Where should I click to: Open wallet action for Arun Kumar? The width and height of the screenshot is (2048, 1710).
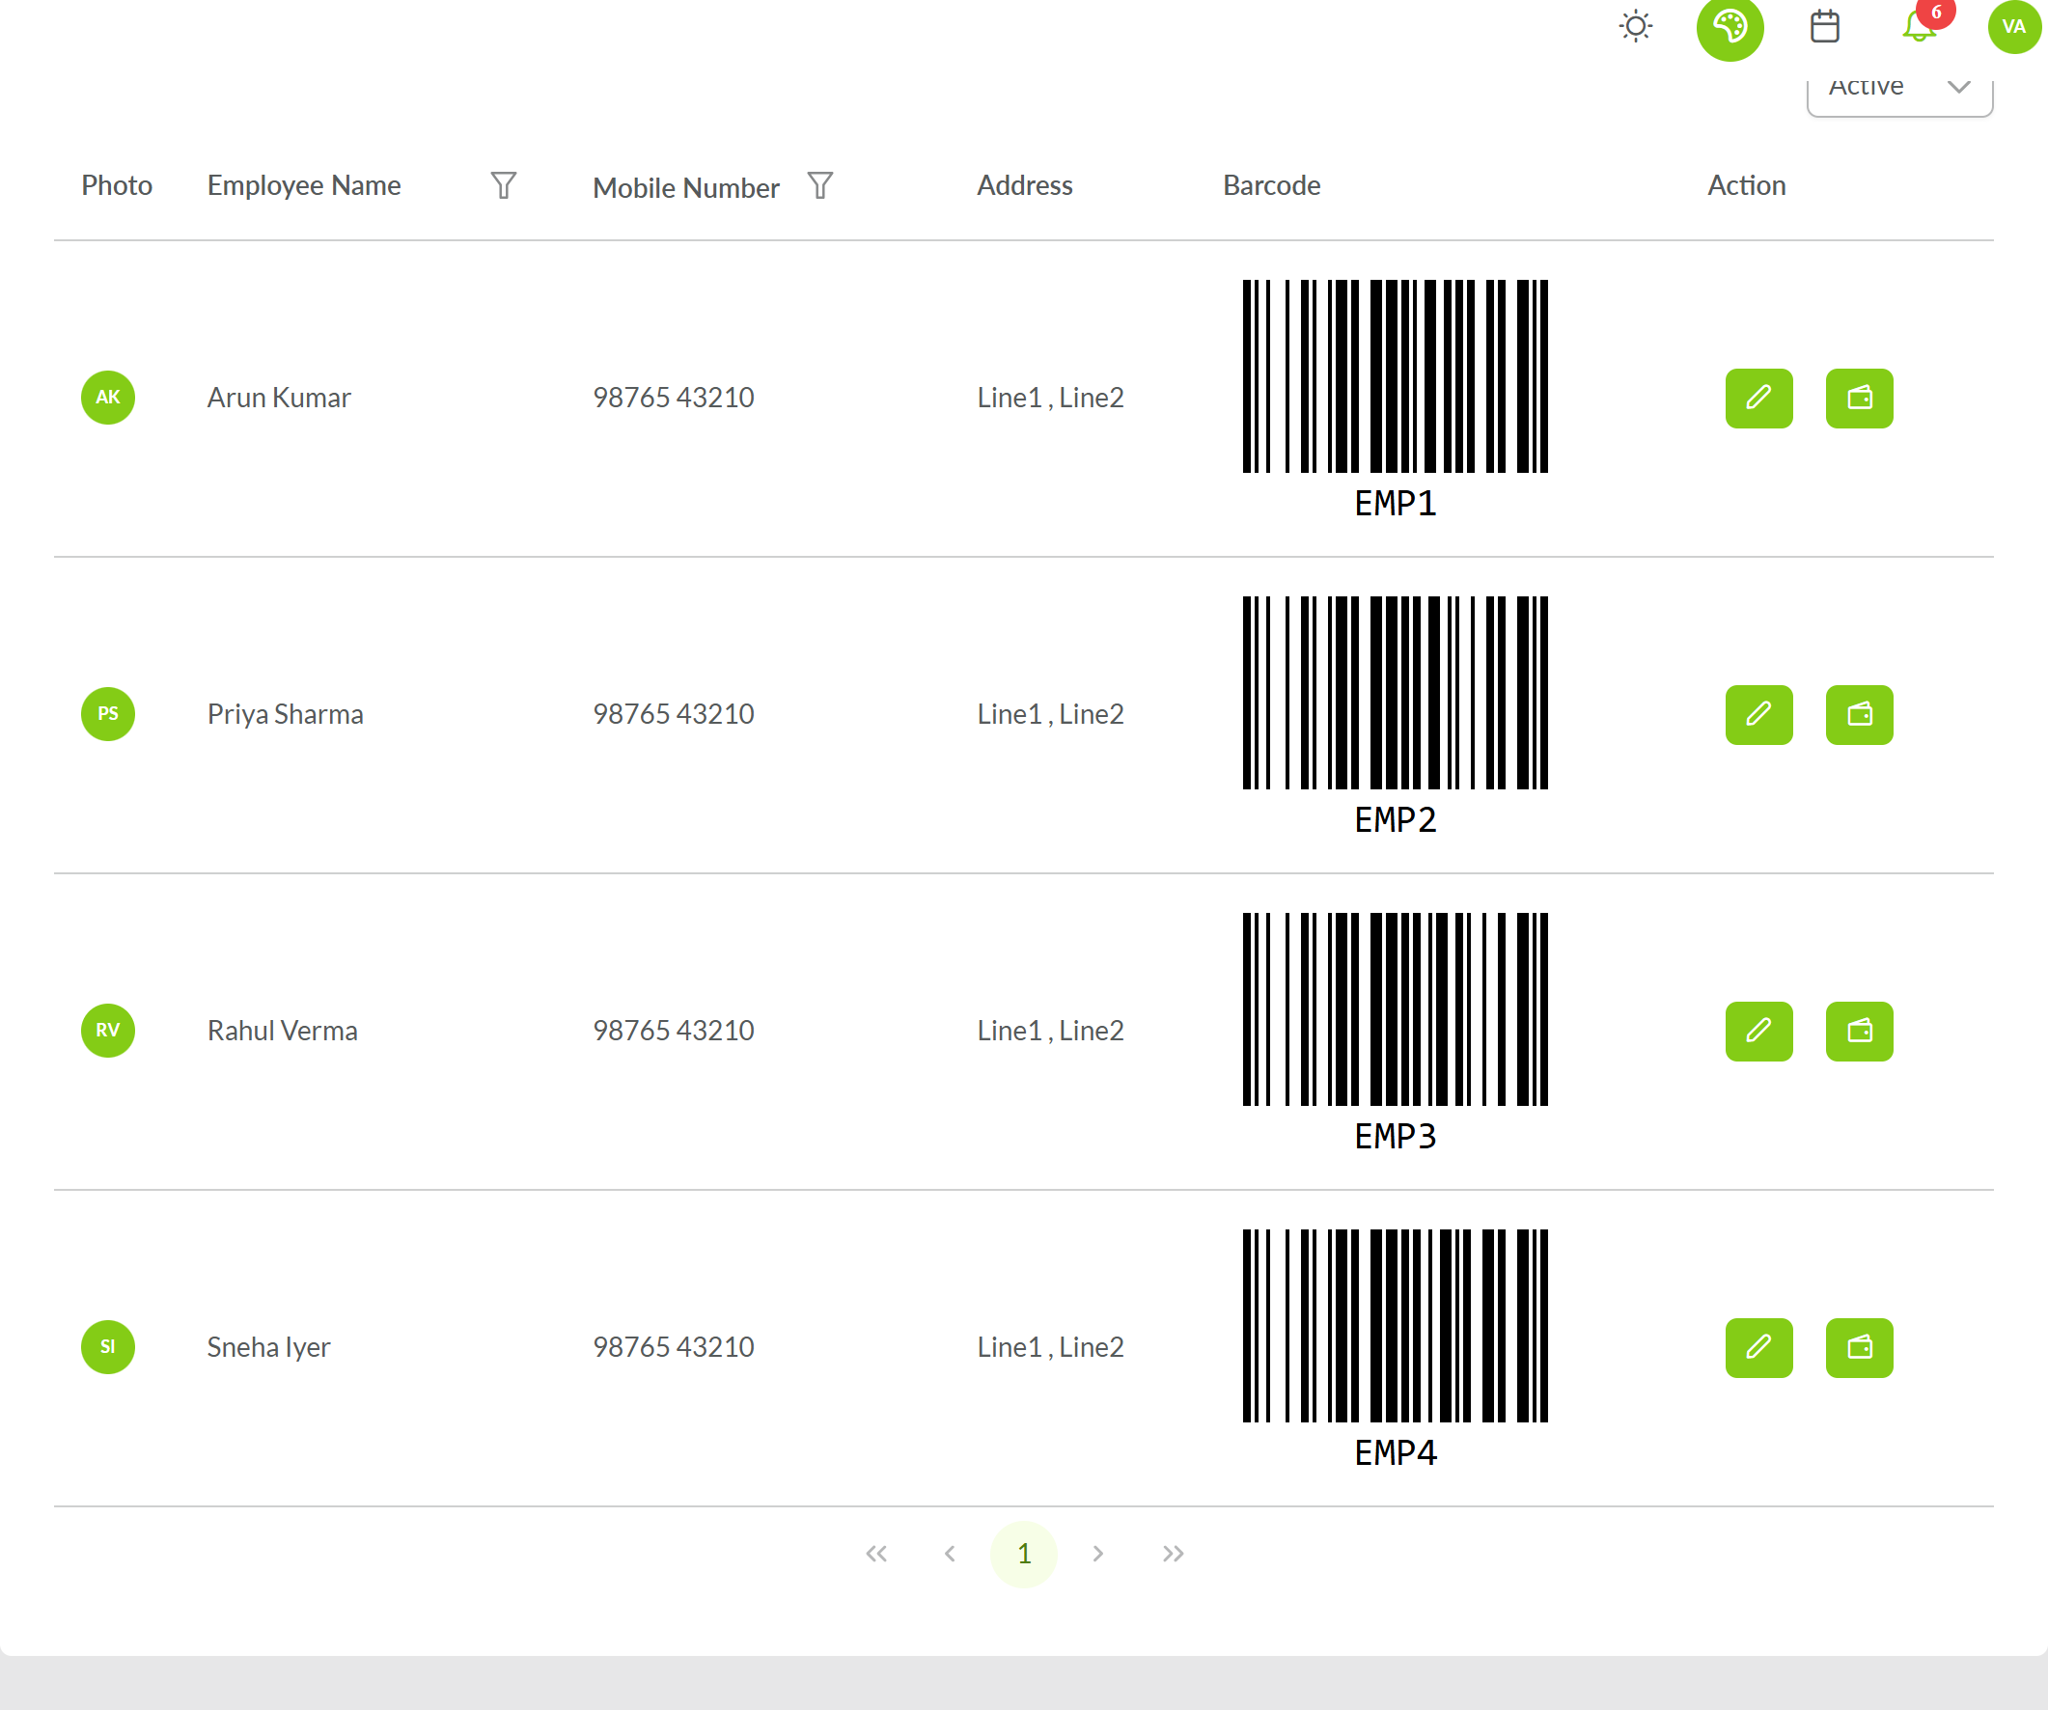[1859, 398]
